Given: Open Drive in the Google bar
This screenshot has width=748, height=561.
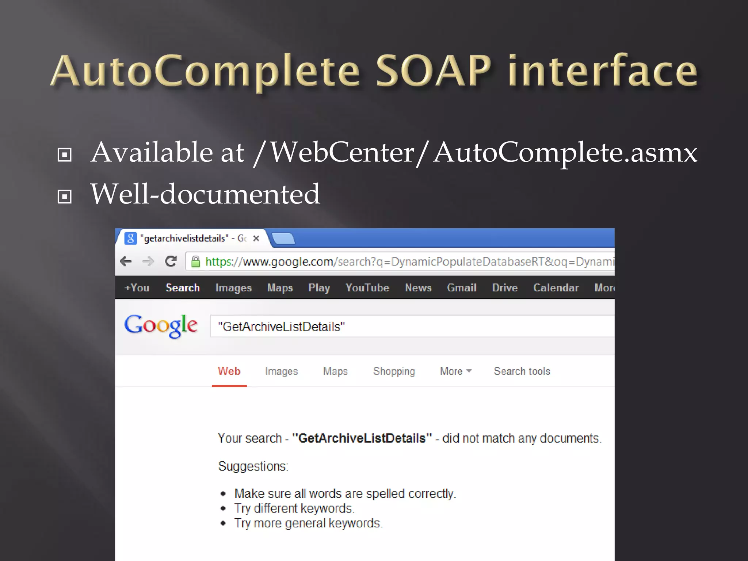Looking at the screenshot, I should 505,288.
